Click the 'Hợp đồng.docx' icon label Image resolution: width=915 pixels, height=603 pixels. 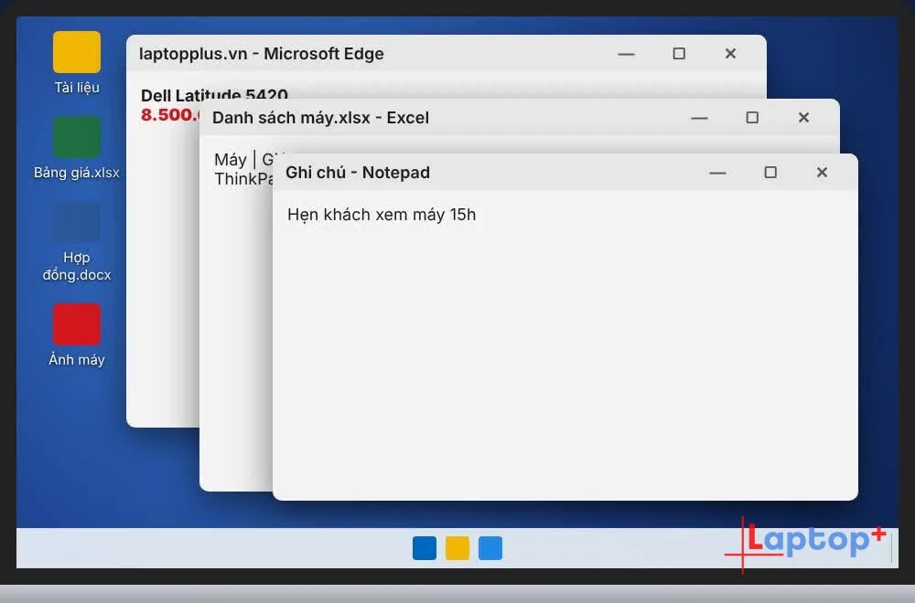[77, 266]
